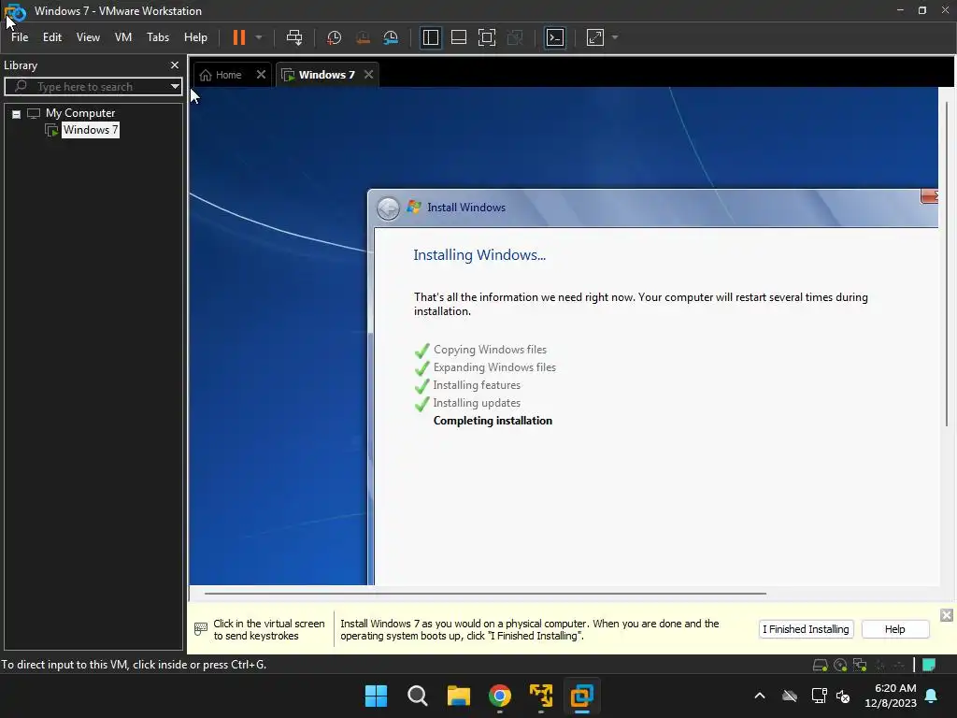This screenshot has width=957, height=718.
Task: Click the Expanding Windows files step
Action: click(x=494, y=367)
